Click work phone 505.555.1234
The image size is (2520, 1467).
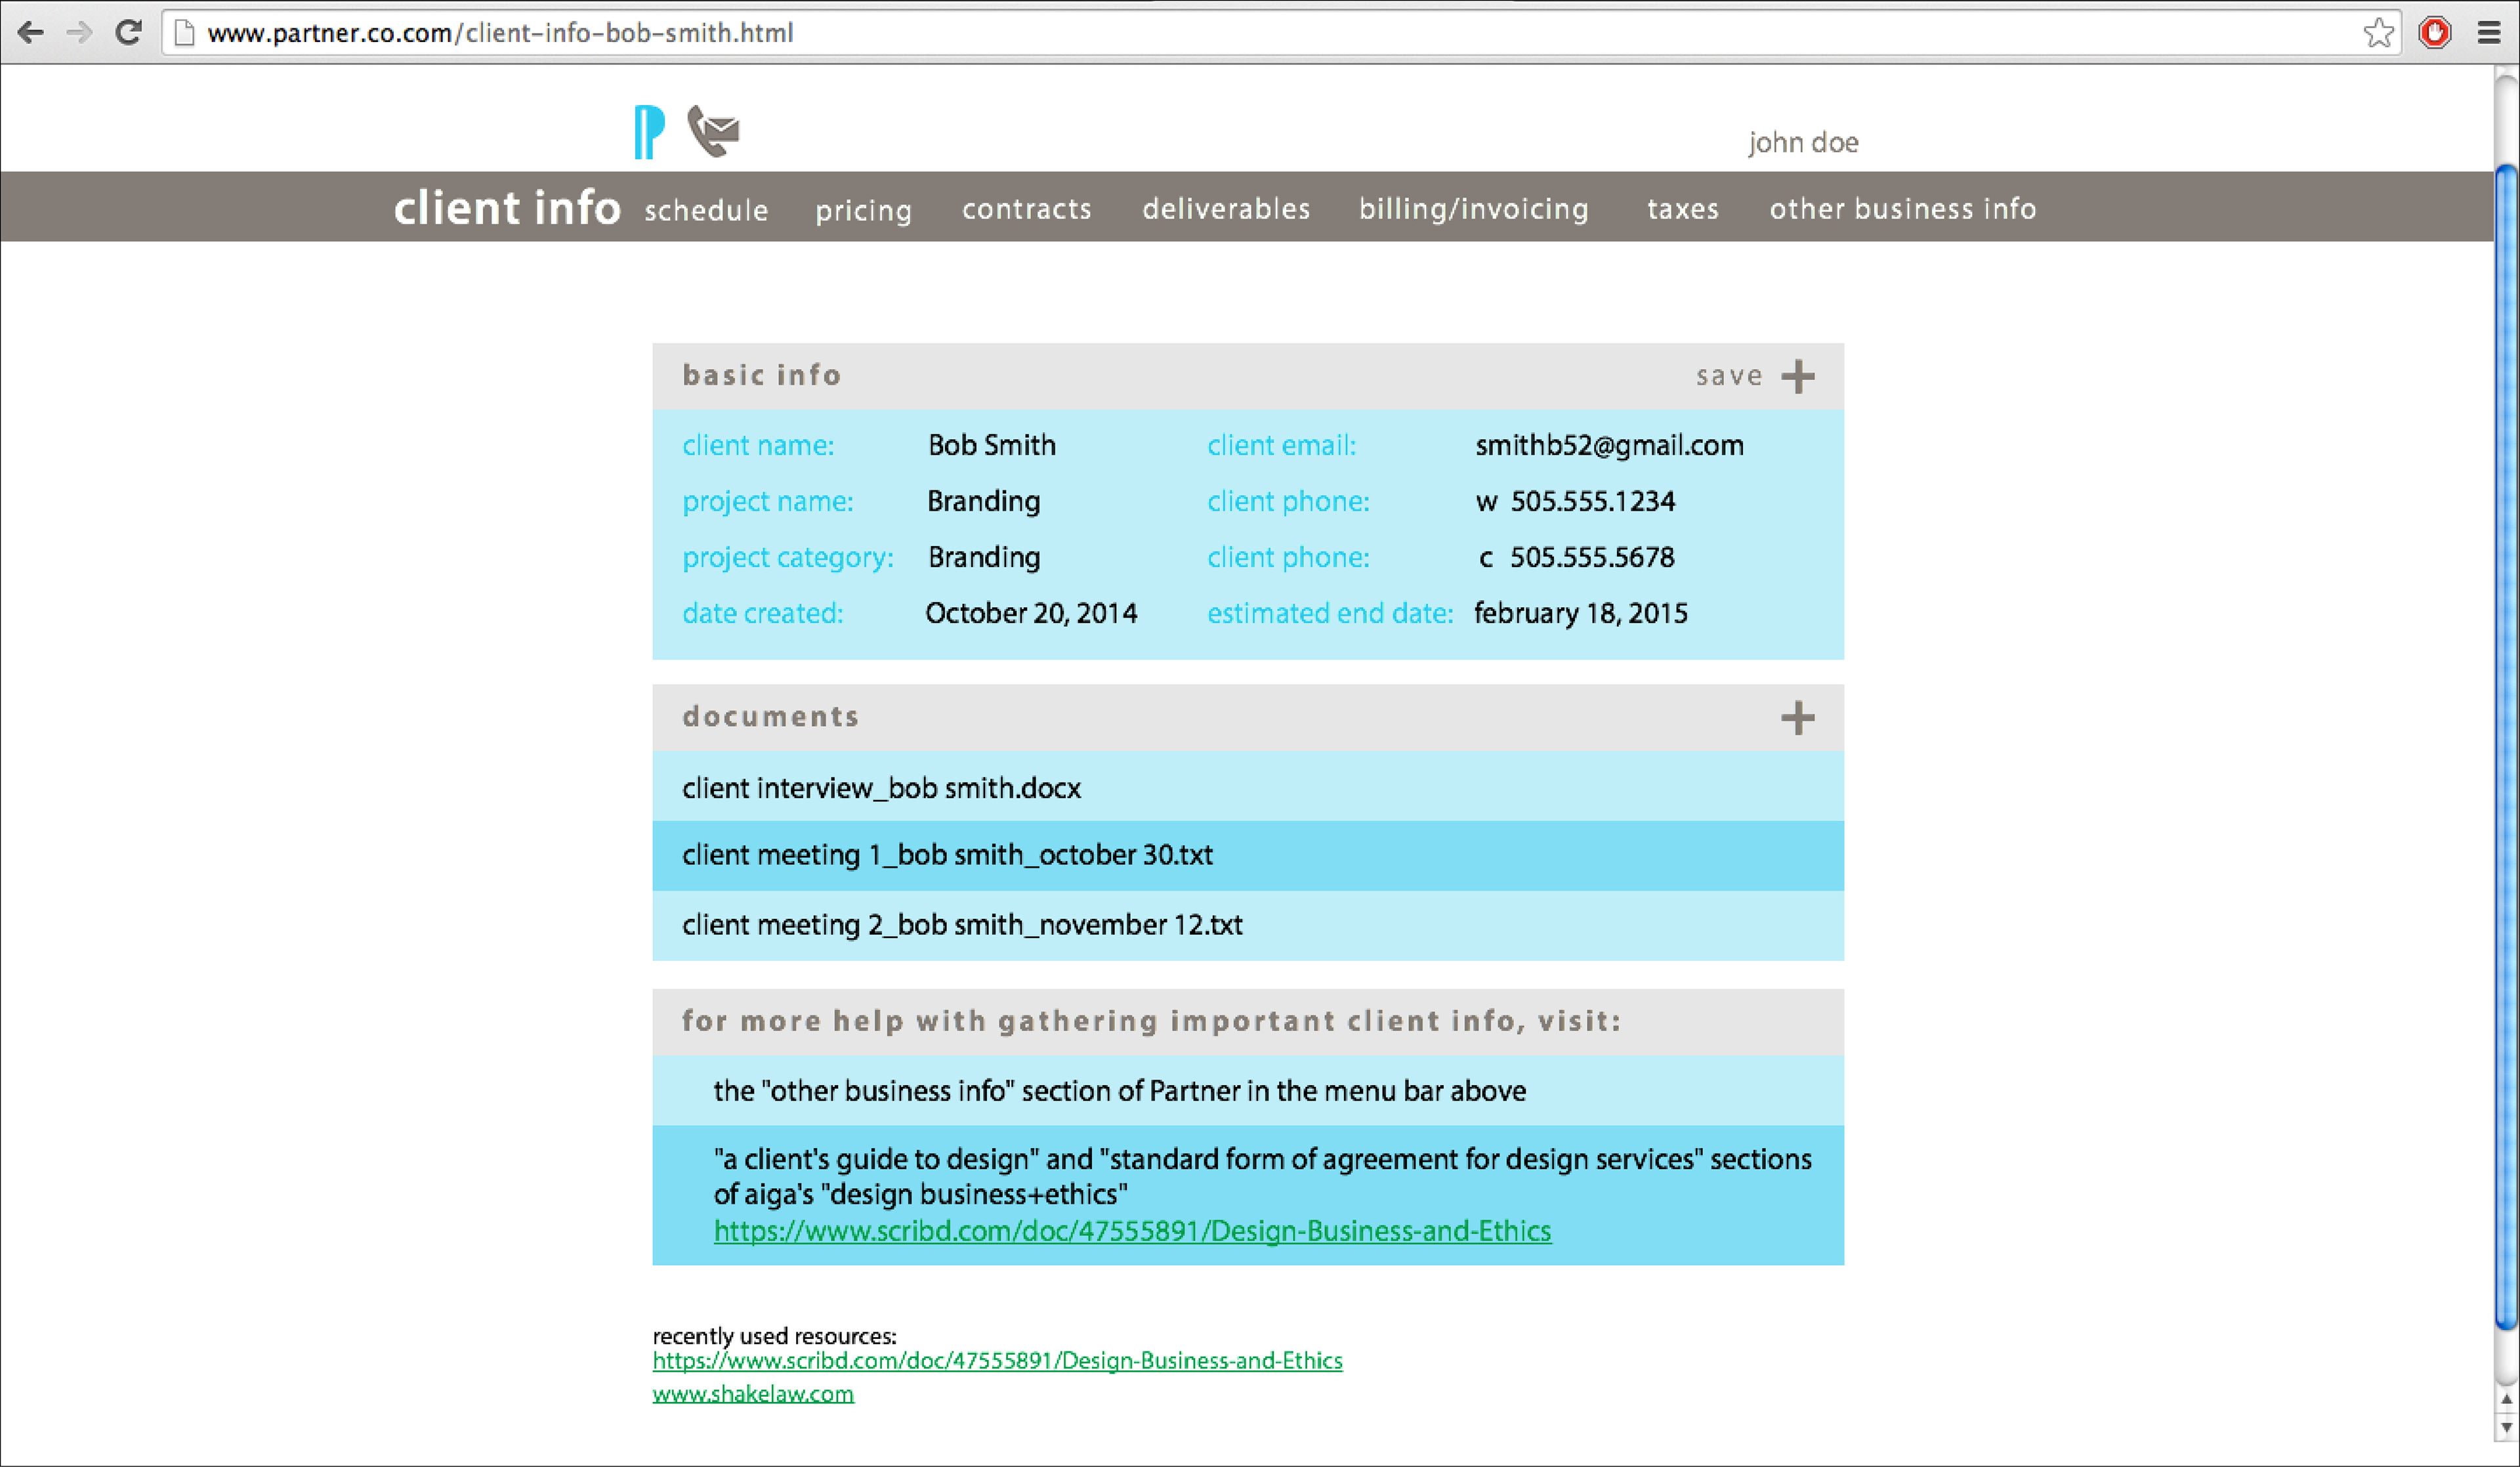[x=1592, y=501]
